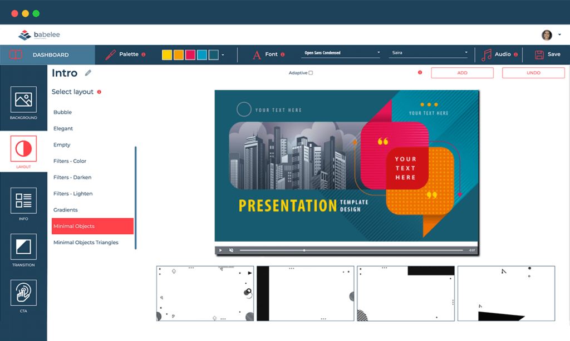
Task: Open the CTA sidebar icon
Action: pyautogui.click(x=23, y=293)
